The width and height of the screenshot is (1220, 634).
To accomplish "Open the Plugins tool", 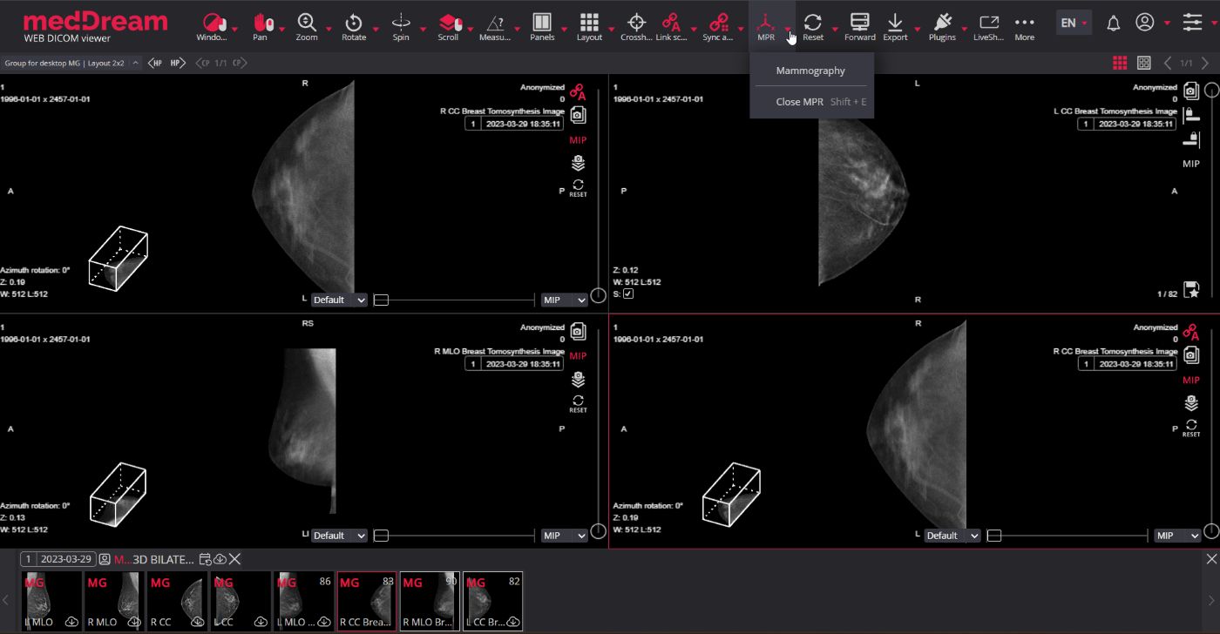I will tap(942, 25).
